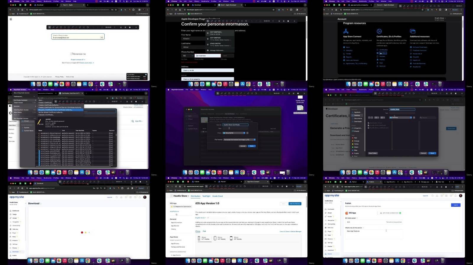The width and height of the screenshot is (473, 265).
Task: Open the country code dropdown showing 92
Action: [187, 56]
